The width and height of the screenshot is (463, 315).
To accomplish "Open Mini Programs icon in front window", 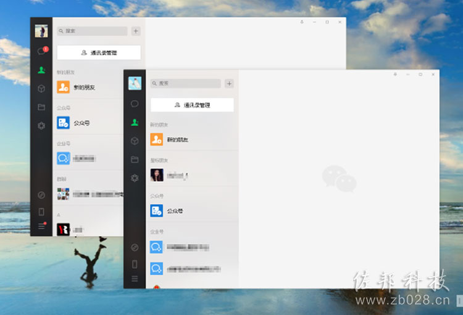I will [x=135, y=247].
